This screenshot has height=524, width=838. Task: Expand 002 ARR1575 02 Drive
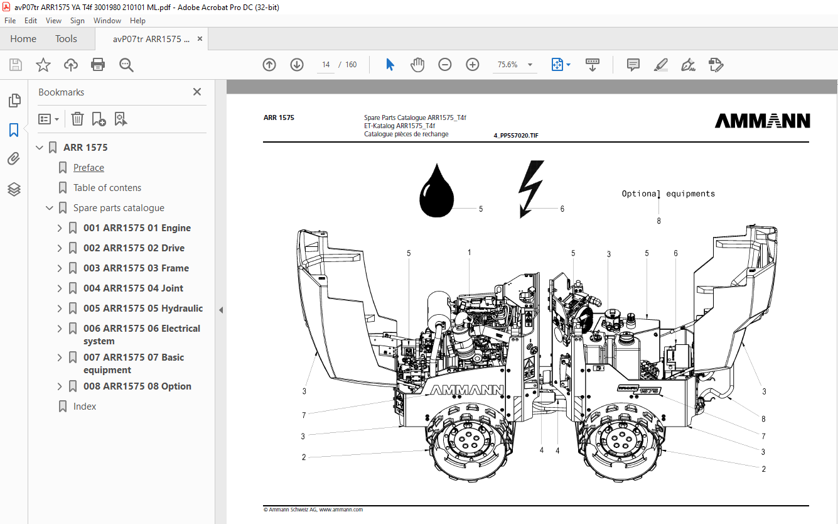pyautogui.click(x=60, y=248)
